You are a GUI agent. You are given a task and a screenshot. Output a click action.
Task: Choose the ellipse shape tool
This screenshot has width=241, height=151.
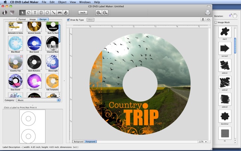point(47,13)
